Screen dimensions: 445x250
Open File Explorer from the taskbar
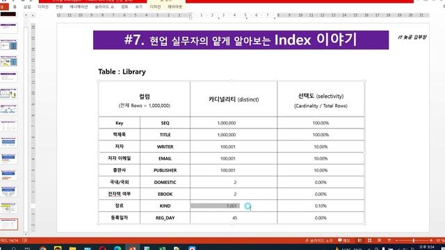coord(72,249)
